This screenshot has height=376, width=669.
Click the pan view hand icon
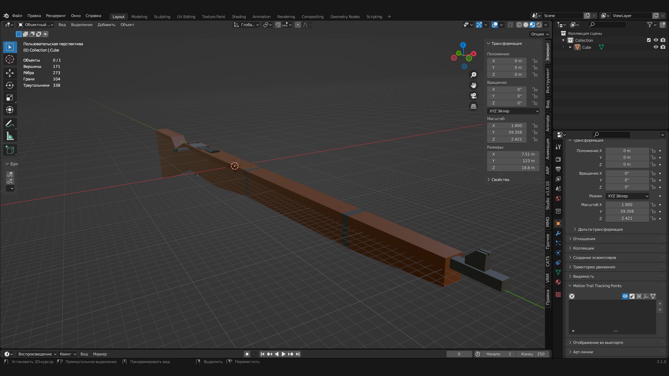click(474, 85)
